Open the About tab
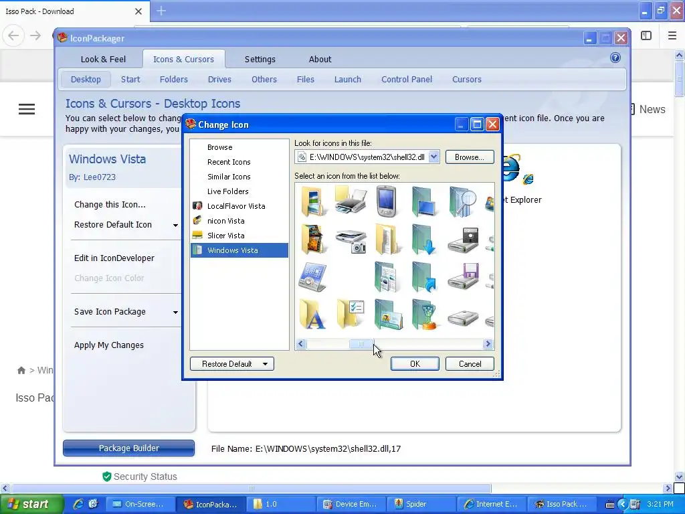The width and height of the screenshot is (685, 514). (320, 60)
